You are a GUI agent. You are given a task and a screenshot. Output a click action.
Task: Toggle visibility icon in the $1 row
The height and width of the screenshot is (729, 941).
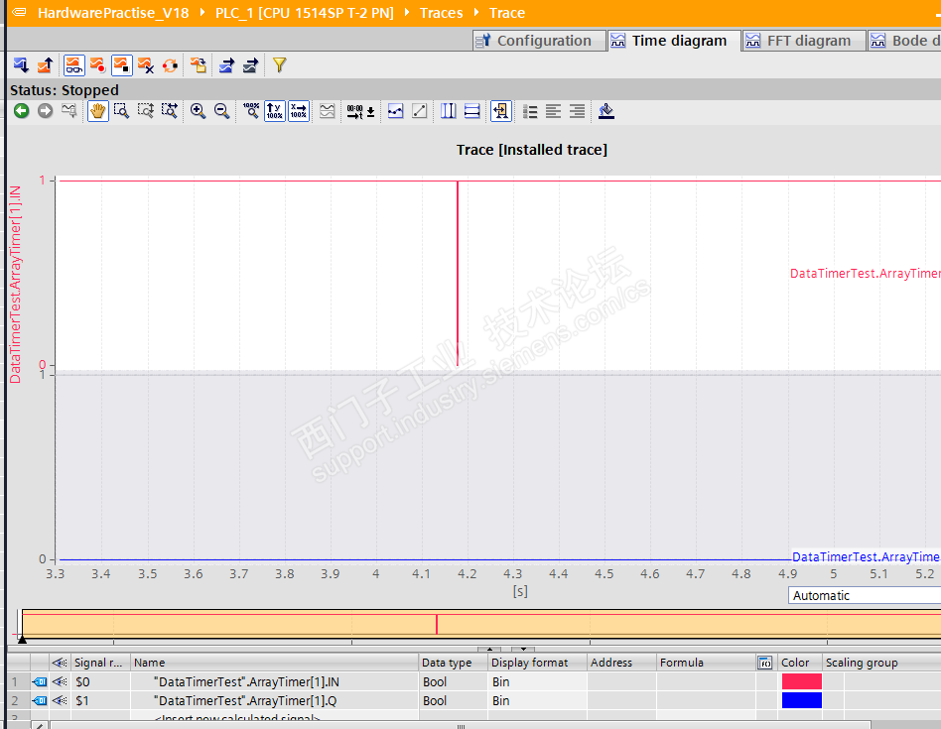60,700
